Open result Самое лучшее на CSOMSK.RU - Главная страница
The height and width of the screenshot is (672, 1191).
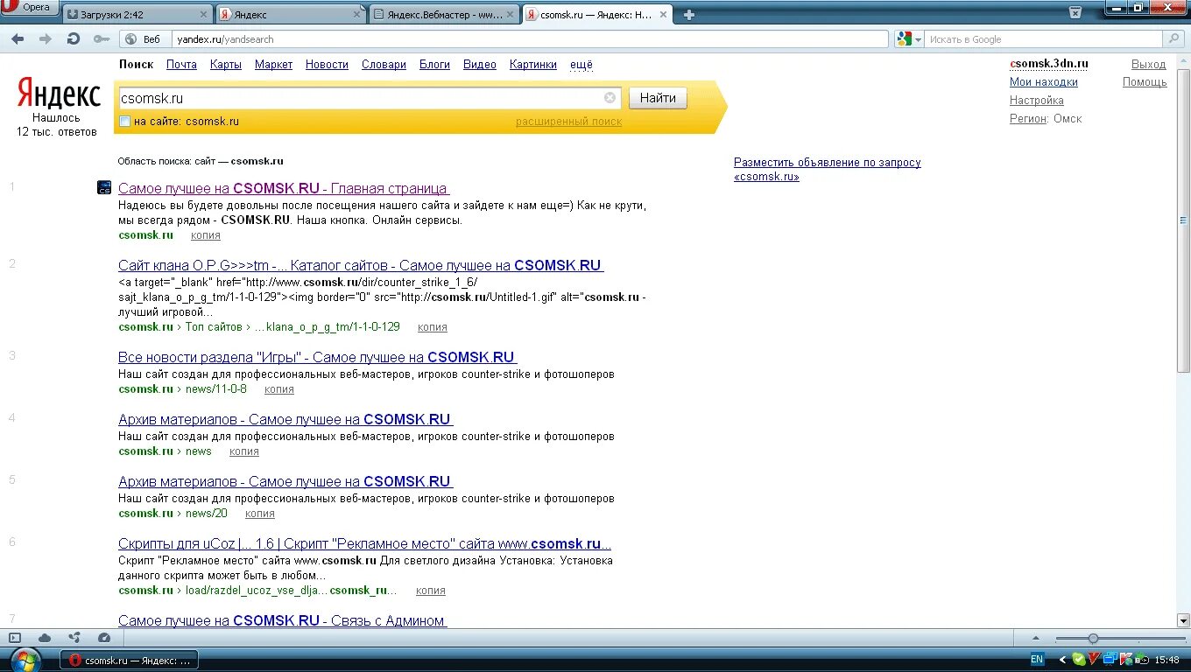tap(284, 189)
